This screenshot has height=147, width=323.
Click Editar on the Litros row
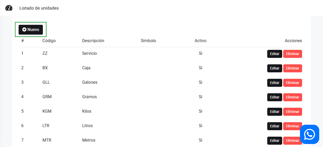click(274, 126)
